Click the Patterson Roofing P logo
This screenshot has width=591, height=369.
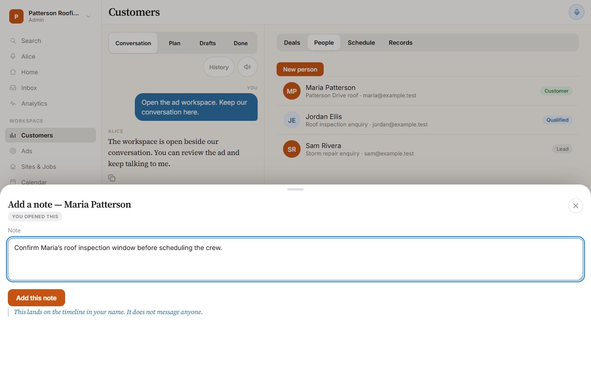16,16
